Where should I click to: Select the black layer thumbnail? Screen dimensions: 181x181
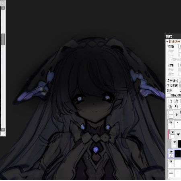177,154
